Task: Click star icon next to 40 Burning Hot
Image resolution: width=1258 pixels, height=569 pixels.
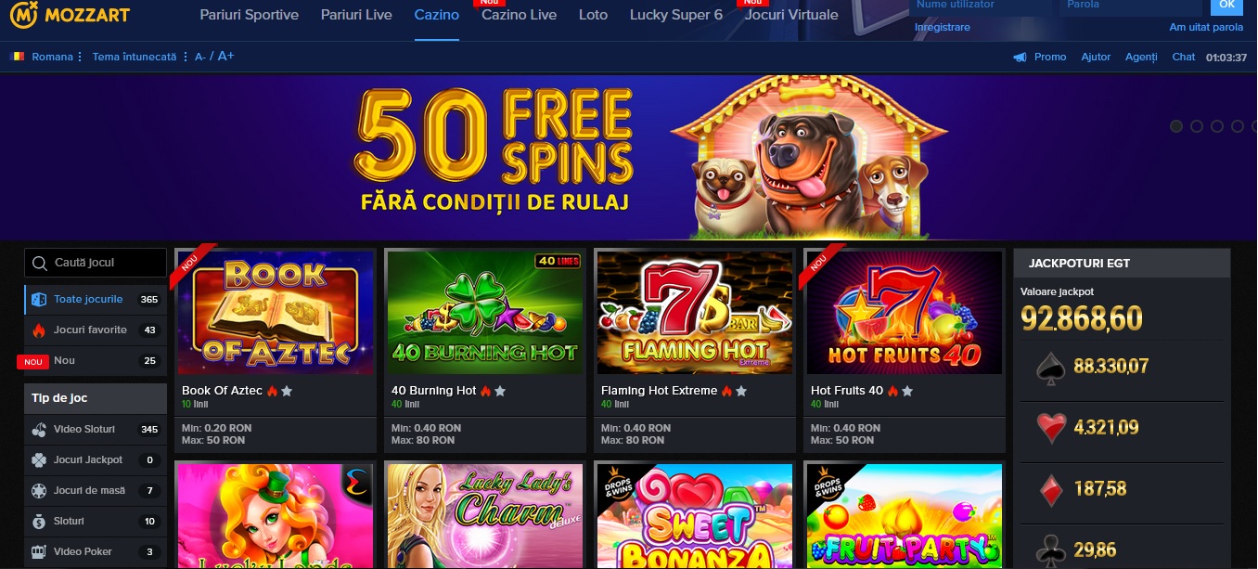Action: (x=501, y=391)
